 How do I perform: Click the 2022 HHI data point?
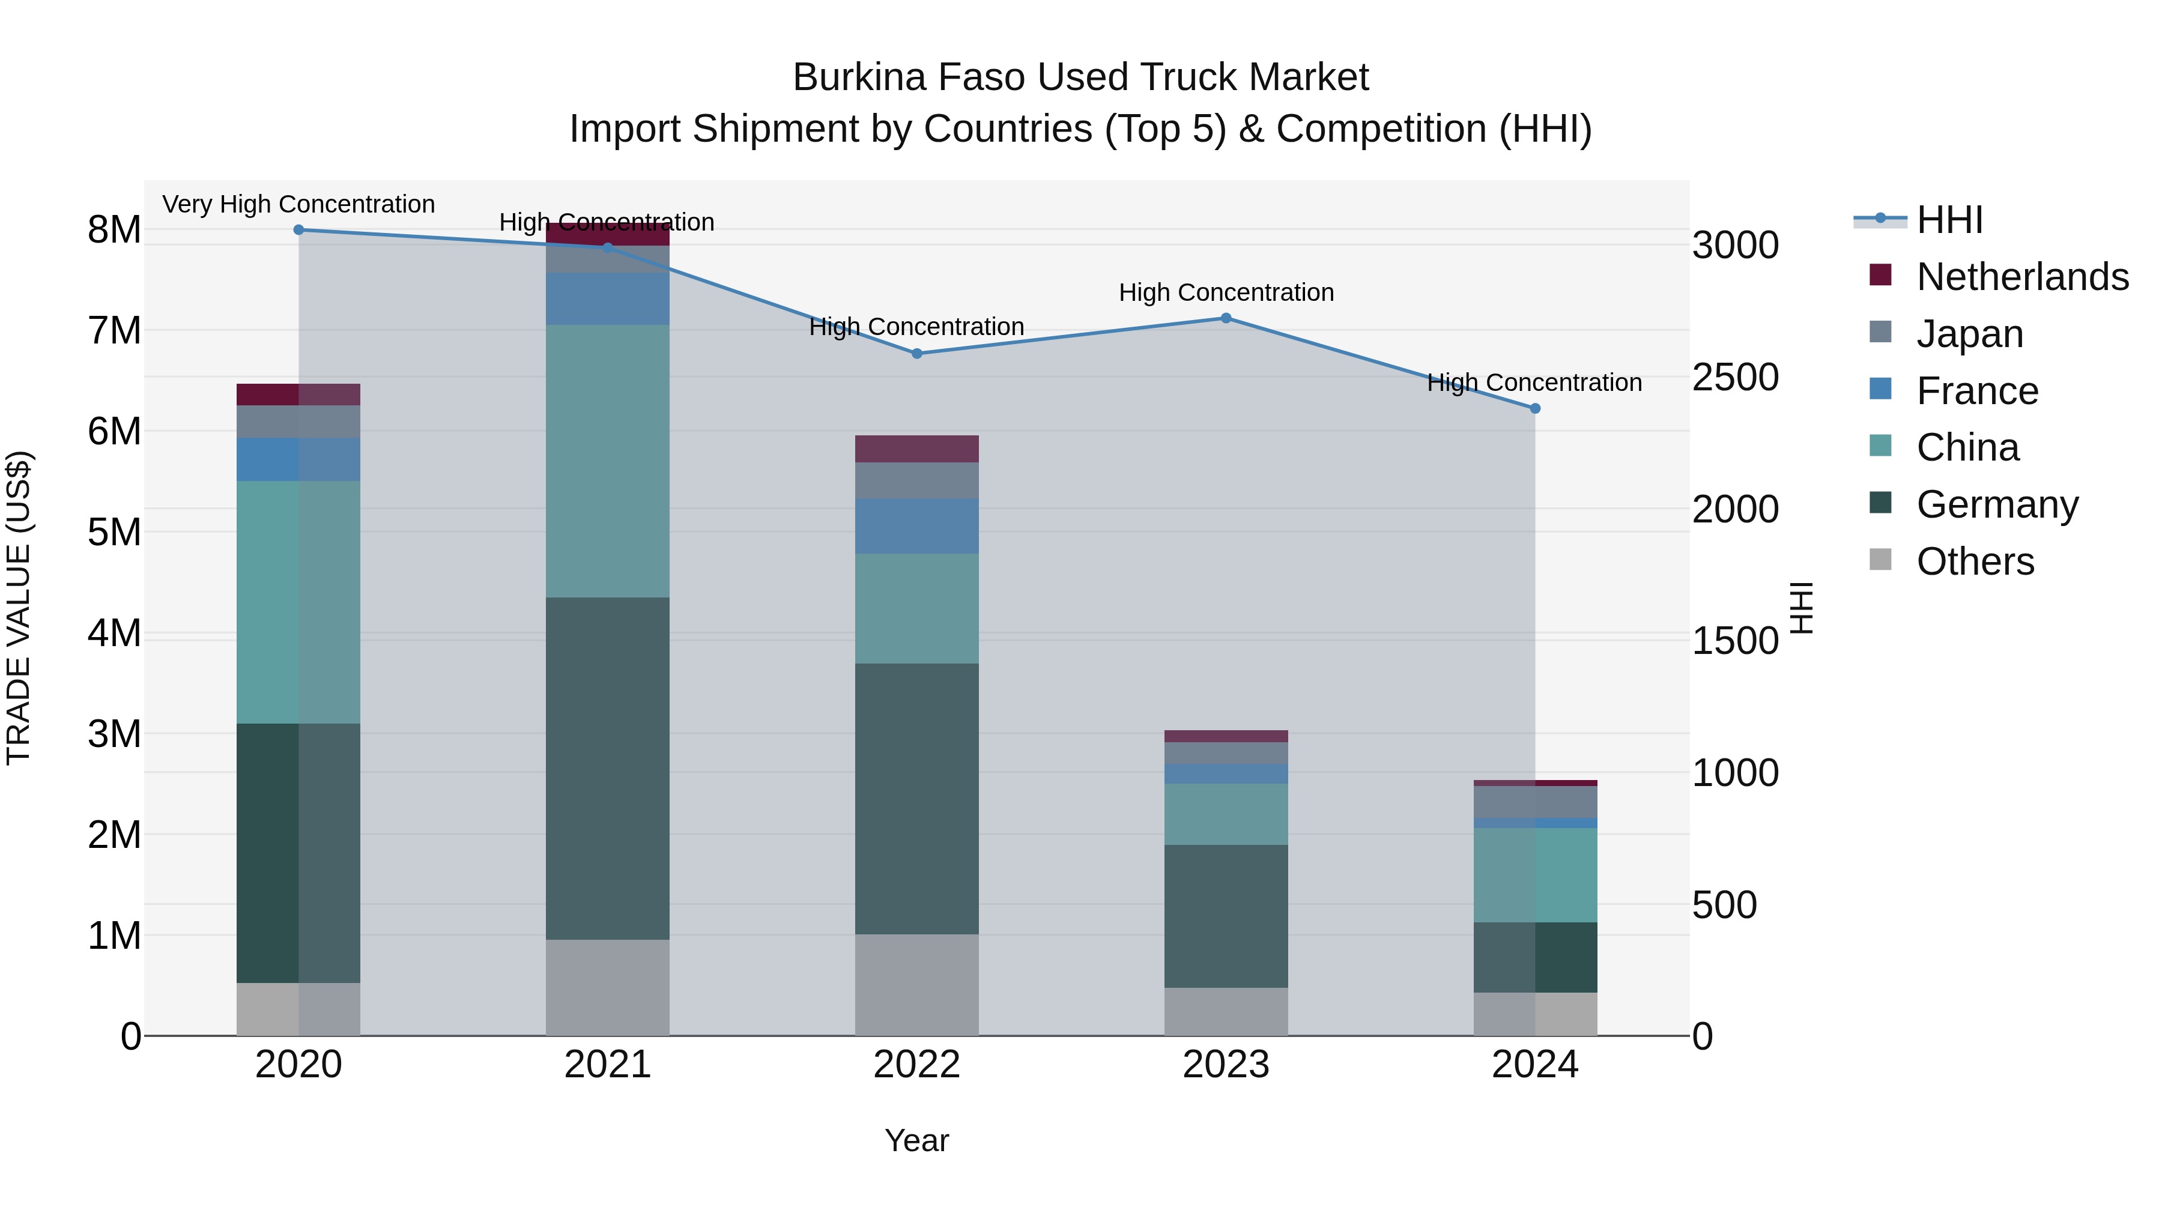916,354
